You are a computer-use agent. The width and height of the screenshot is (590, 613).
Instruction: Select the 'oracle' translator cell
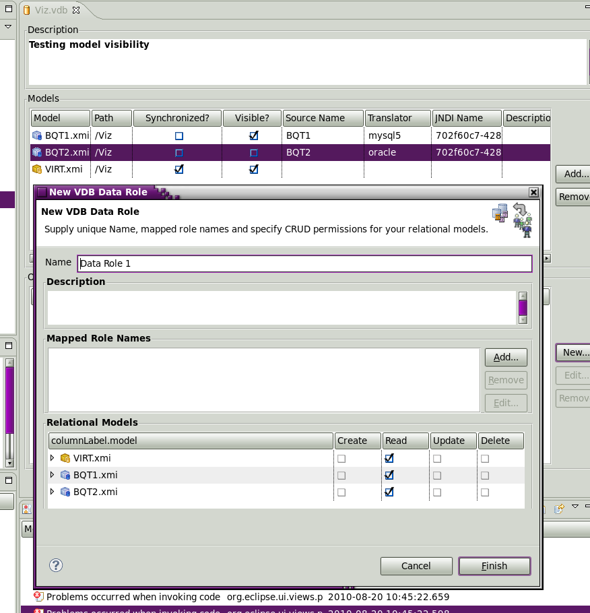point(397,152)
